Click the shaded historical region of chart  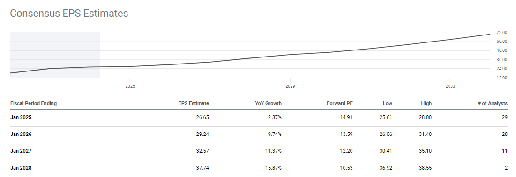pyautogui.click(x=55, y=55)
